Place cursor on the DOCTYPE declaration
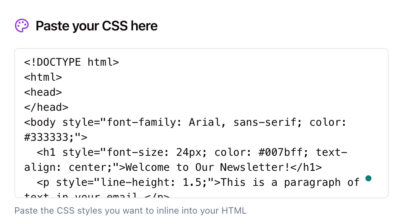 71,62
